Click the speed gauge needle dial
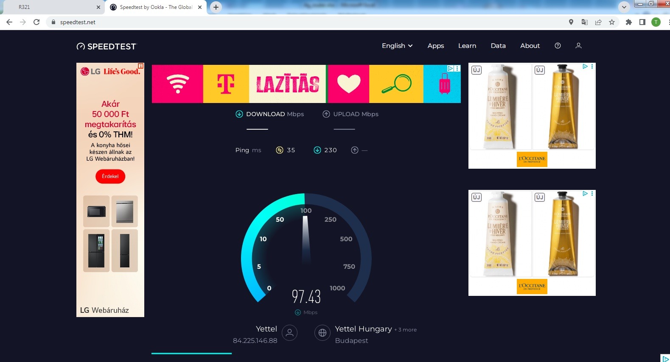Screen dimensions: 670x362 click(306, 241)
